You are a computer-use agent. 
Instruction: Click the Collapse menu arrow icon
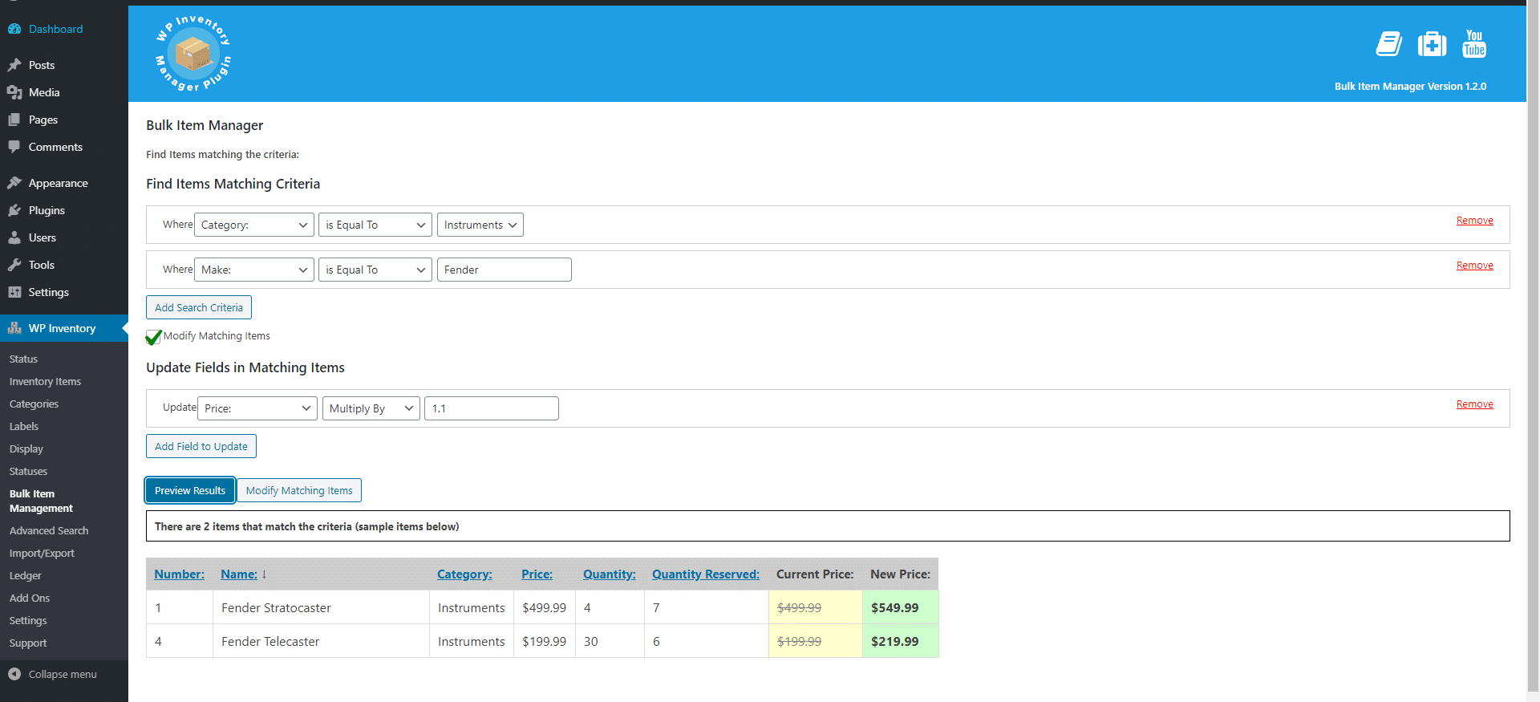click(14, 674)
